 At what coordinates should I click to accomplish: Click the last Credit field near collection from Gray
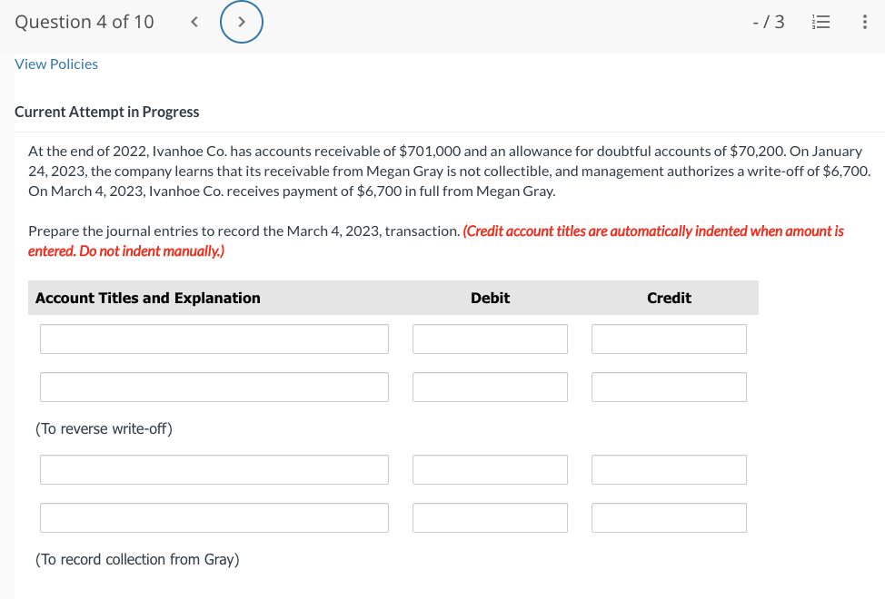click(x=669, y=517)
